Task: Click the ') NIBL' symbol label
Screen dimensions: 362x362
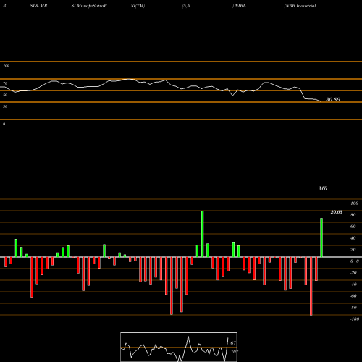Action: pyautogui.click(x=239, y=6)
